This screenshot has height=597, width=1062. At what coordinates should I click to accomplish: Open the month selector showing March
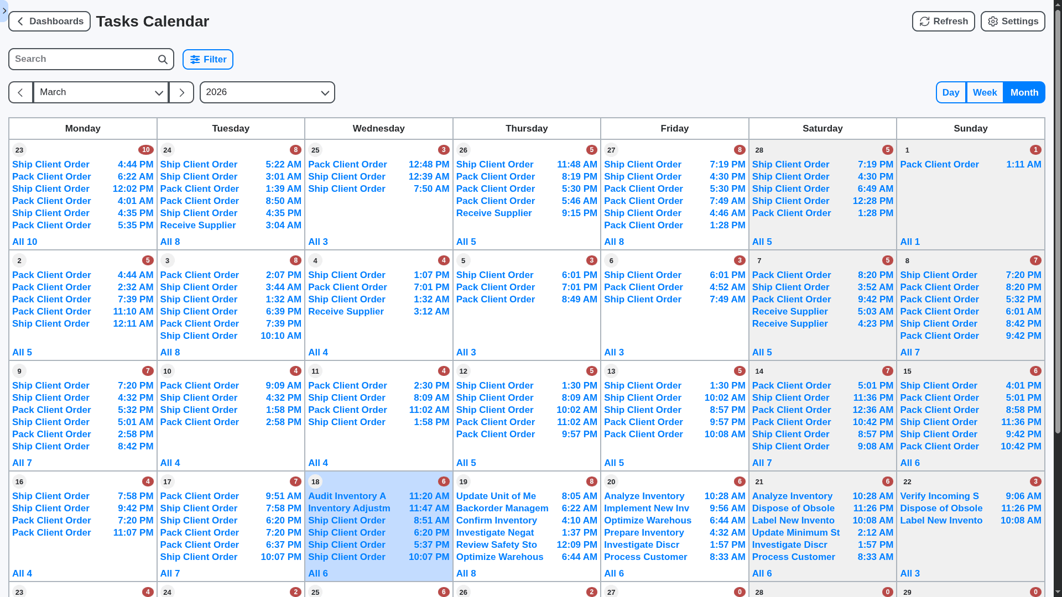click(101, 92)
